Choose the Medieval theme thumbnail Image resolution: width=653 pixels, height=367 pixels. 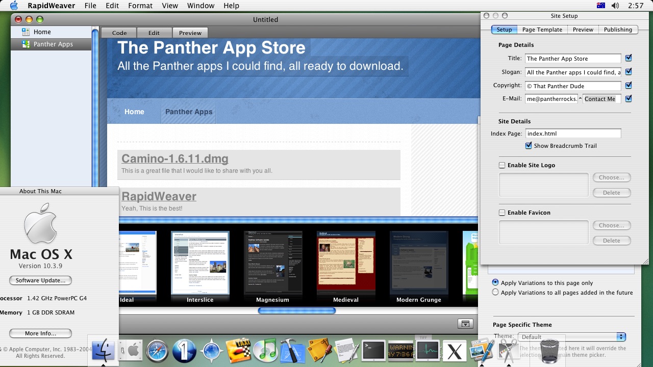[x=346, y=264]
